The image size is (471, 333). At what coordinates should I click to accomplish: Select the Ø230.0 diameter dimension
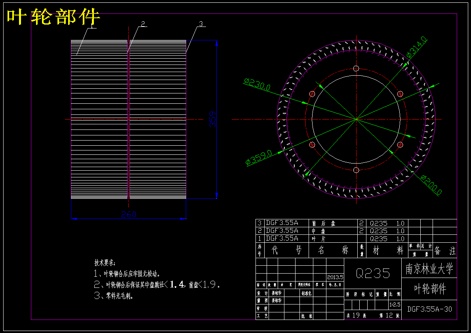(257, 84)
